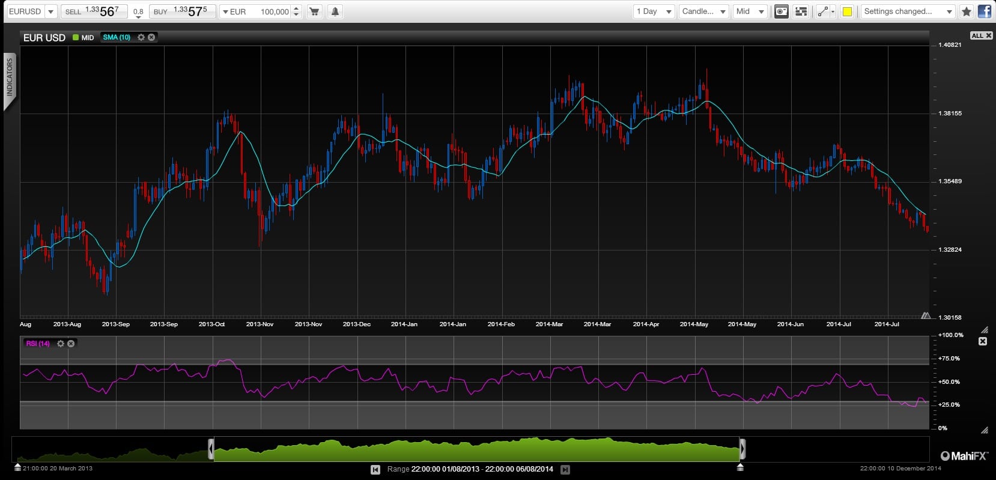This screenshot has width=996, height=480.
Task: Click the 1.32824 price axis label
Action: coord(950,249)
